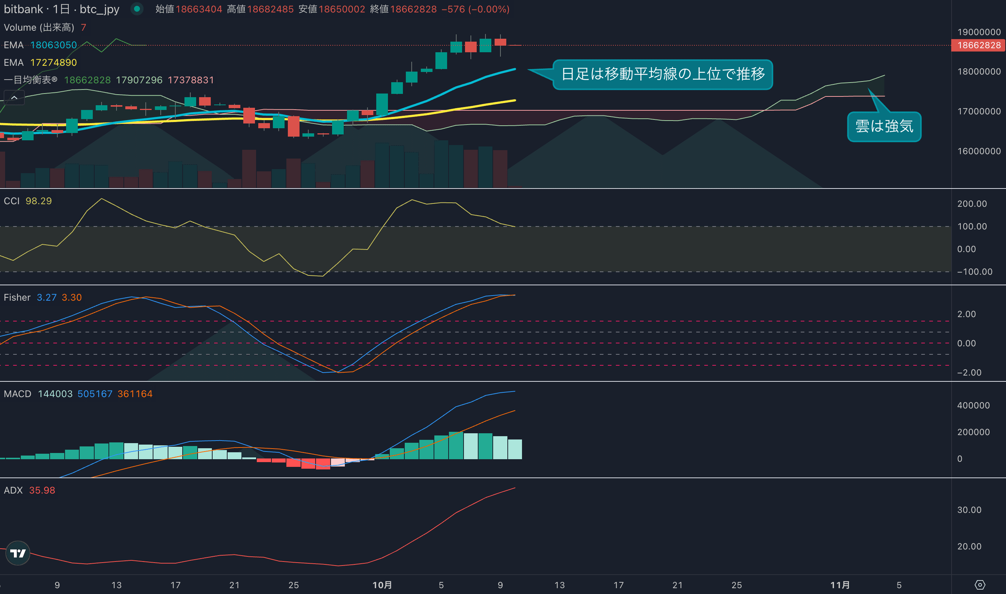Collapse the indicator legend with chevron

(14, 97)
